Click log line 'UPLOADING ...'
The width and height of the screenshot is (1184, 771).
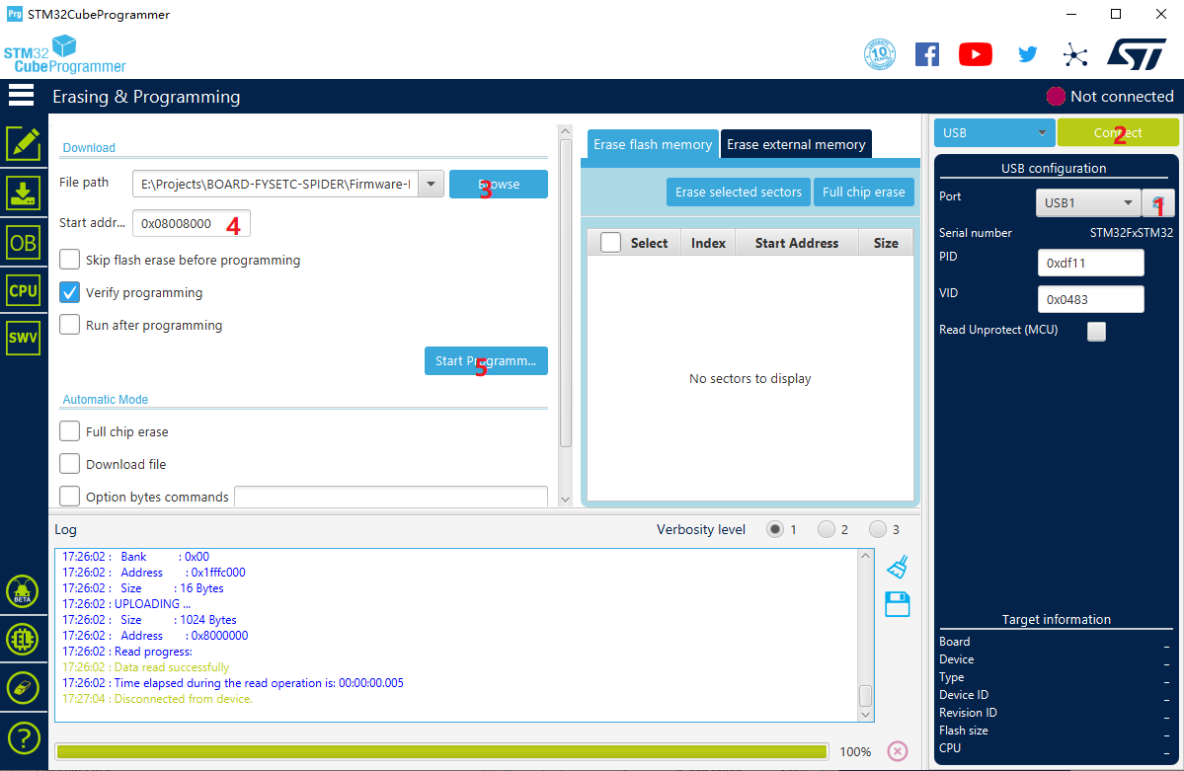click(126, 603)
